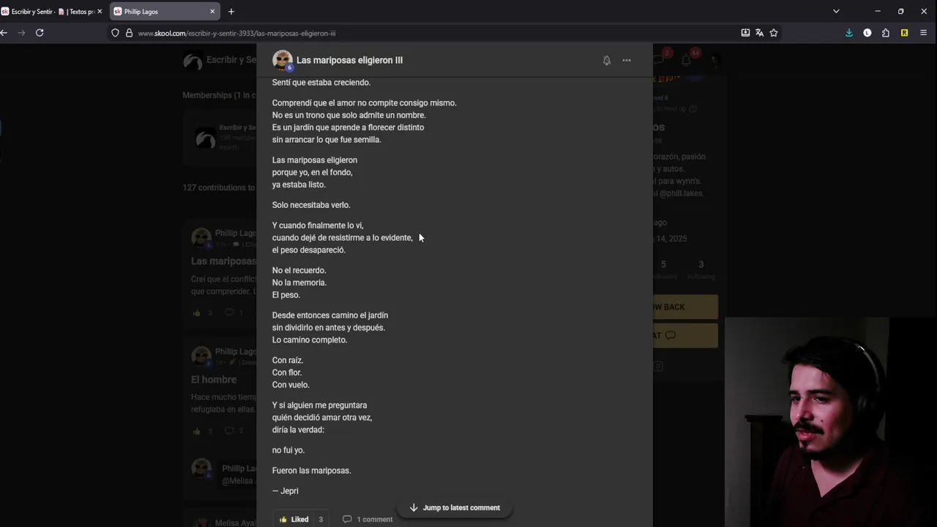Open a new browser tab
937x527 pixels.
[x=231, y=12]
